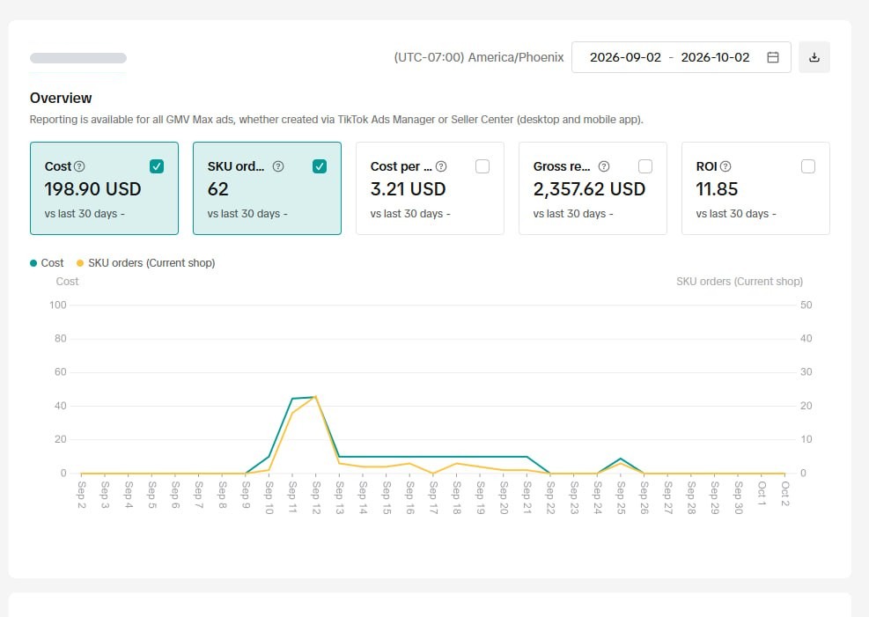Toggle SKU orders series in chart legend

pyautogui.click(x=146, y=263)
